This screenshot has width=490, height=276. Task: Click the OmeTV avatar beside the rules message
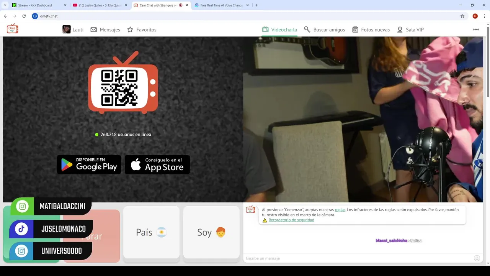click(250, 209)
